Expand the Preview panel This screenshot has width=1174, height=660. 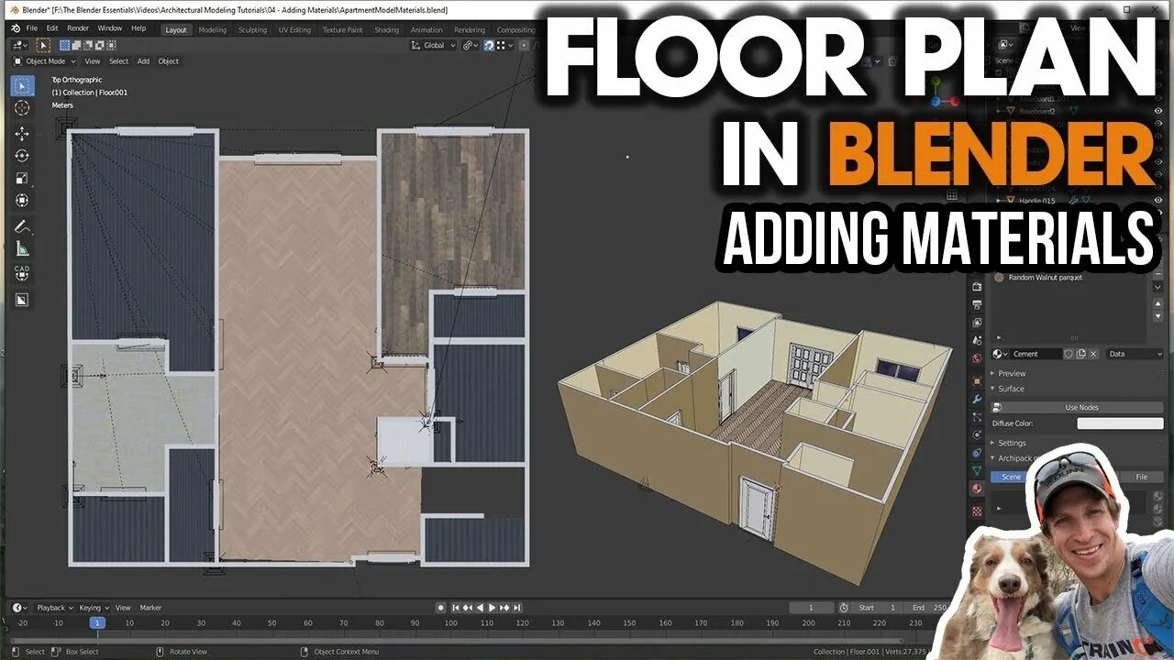point(1012,373)
